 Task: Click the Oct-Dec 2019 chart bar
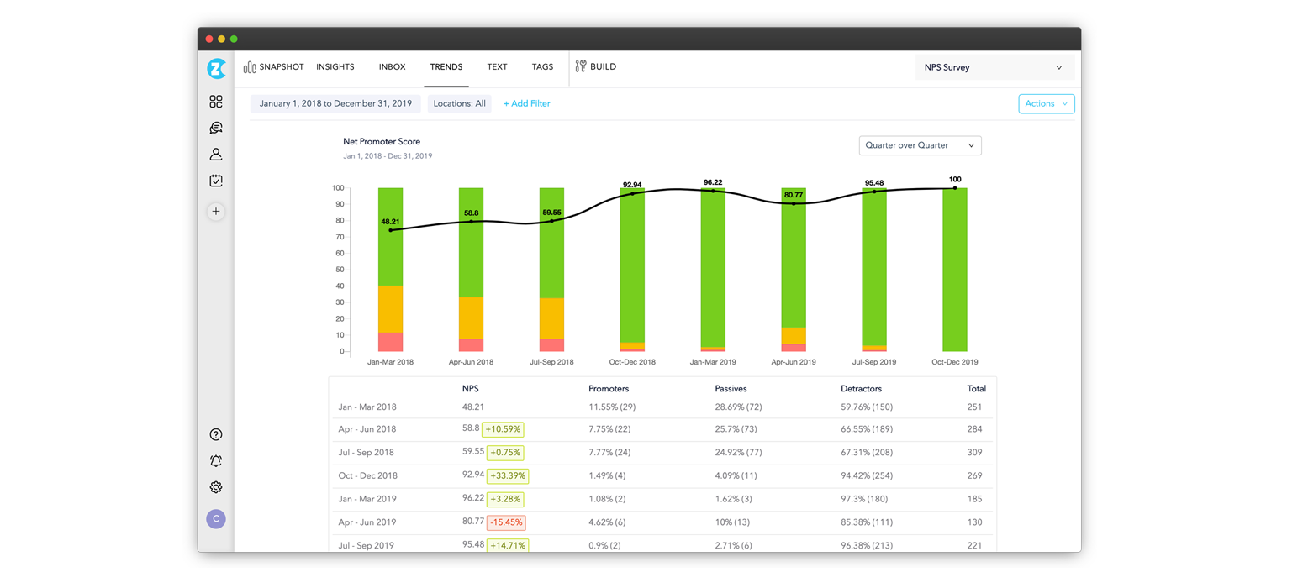(955, 270)
